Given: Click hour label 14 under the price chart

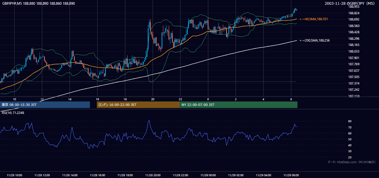Looking at the screenshot, I should pos(70,99).
